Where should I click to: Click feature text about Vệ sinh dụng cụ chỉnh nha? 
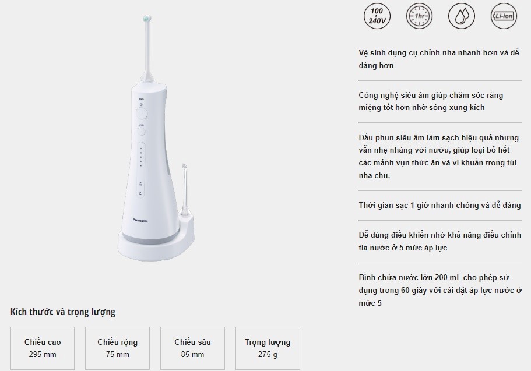click(439, 59)
